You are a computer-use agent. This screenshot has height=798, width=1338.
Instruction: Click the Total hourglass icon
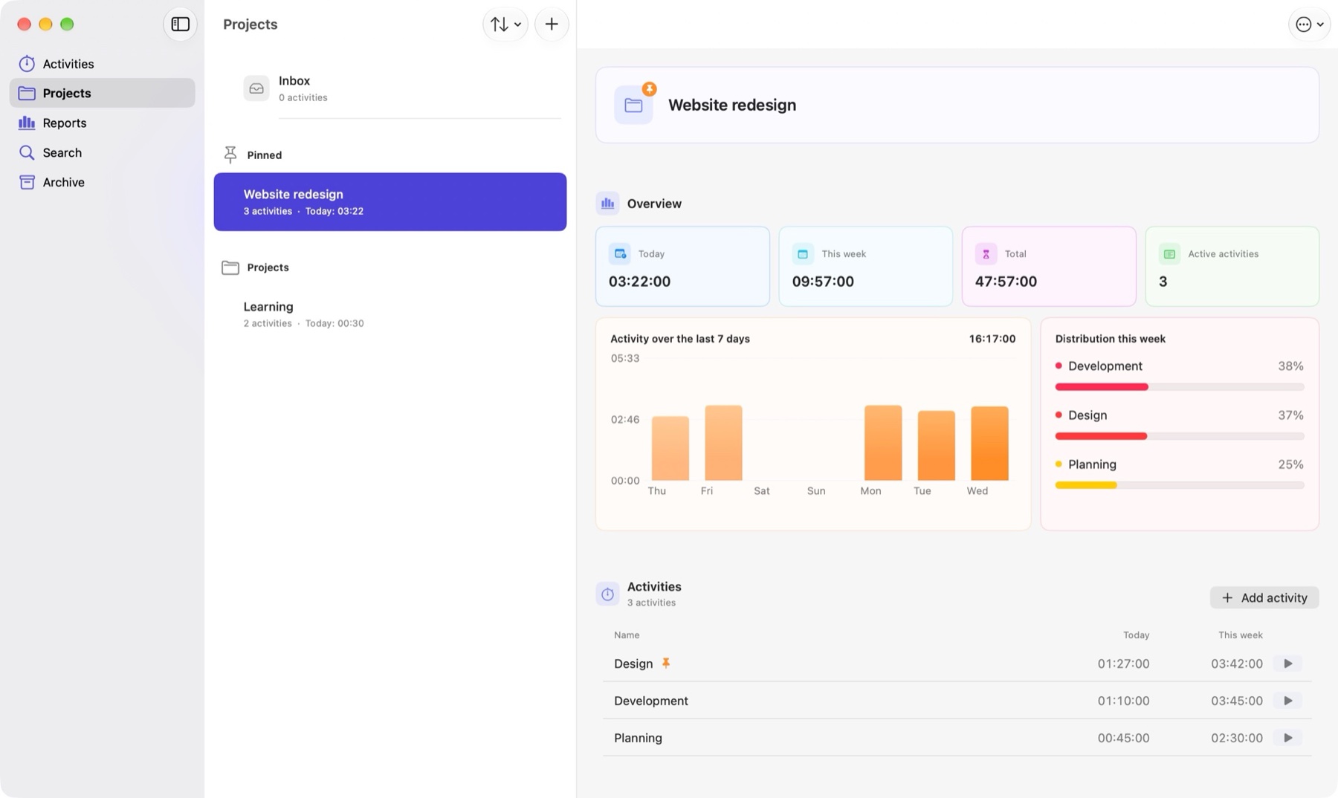click(986, 254)
